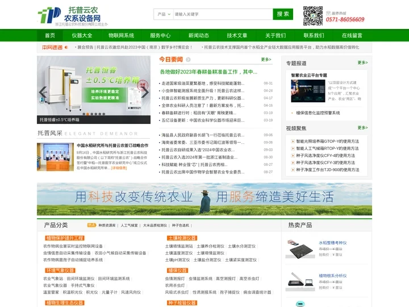Viewport: 409px width, 307px height.
Task: Open news 海盐县人民政府副县长胡飞
Action: coord(203,135)
